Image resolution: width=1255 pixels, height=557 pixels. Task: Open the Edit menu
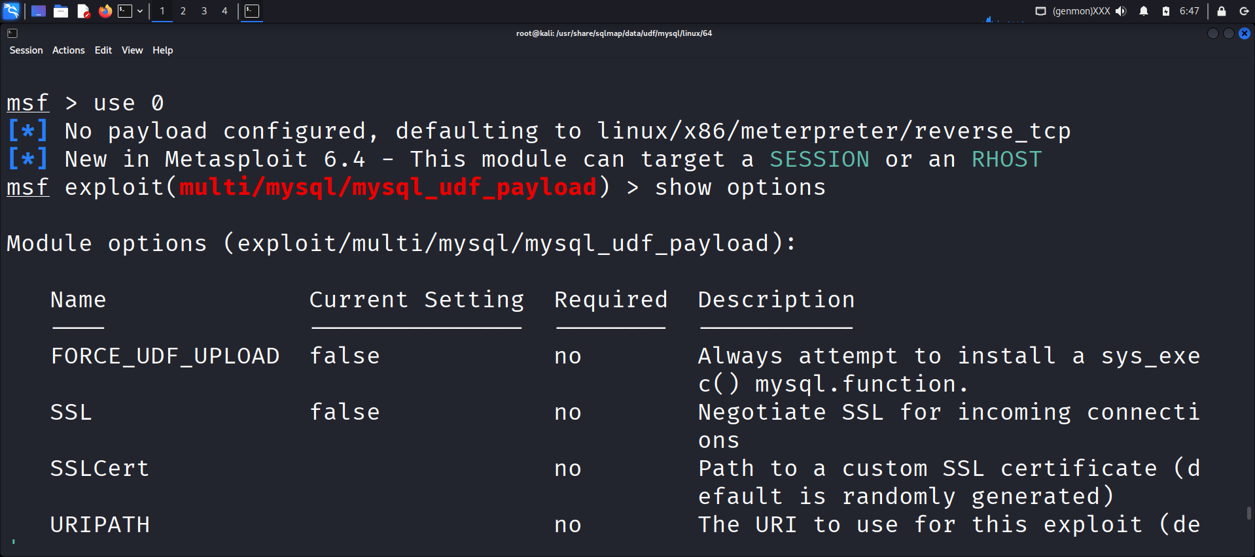coord(103,50)
